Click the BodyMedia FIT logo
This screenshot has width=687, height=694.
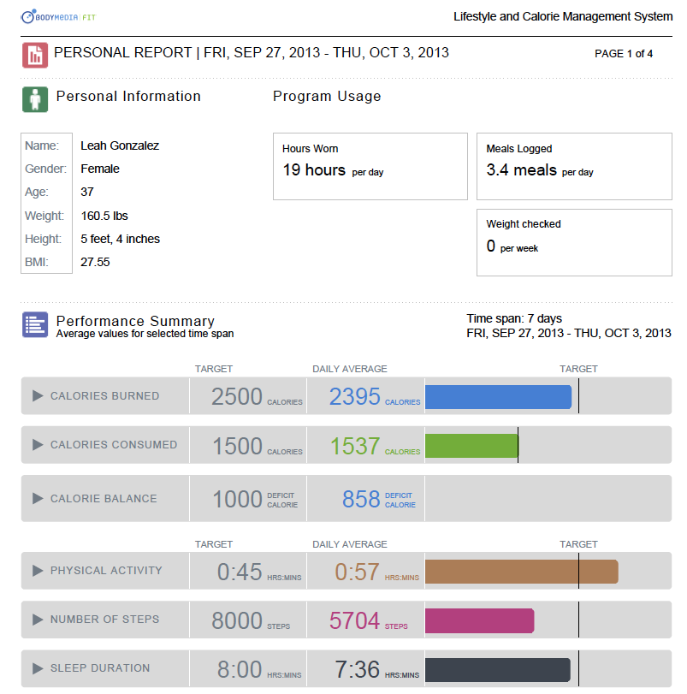tap(60, 16)
